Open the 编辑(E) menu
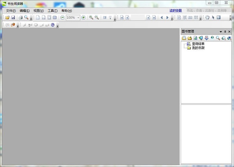Viewport: 234px width, 167px height. 24,11
